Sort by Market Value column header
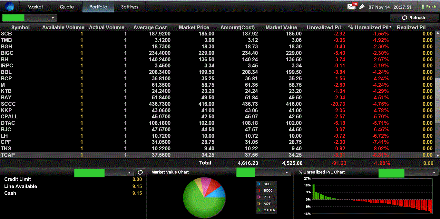 [281, 27]
